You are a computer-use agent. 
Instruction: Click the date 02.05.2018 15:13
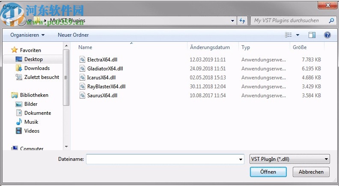click(x=208, y=77)
